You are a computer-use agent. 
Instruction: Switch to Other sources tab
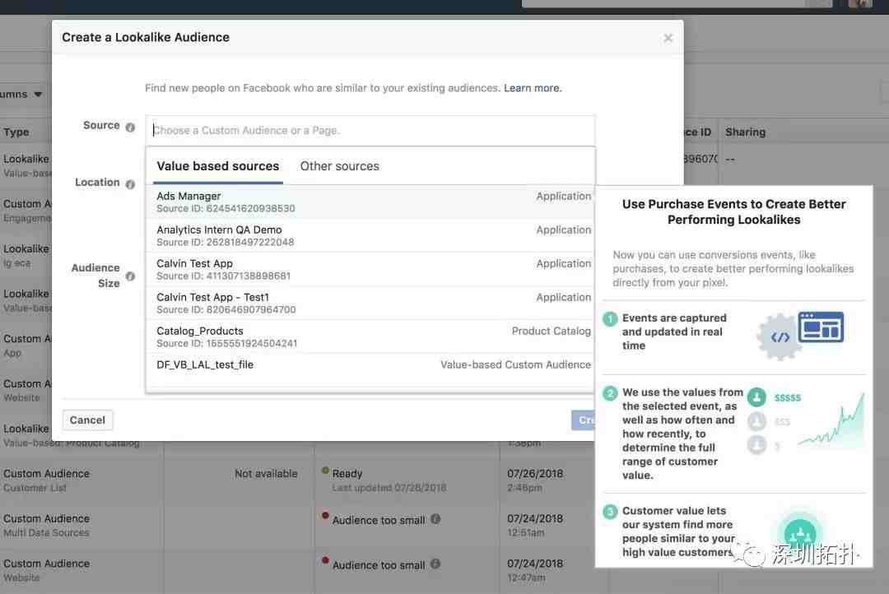(340, 167)
